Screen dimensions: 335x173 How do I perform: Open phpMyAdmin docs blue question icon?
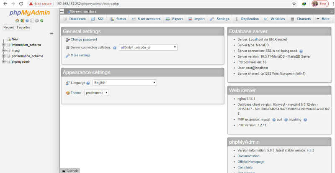click(27, 20)
